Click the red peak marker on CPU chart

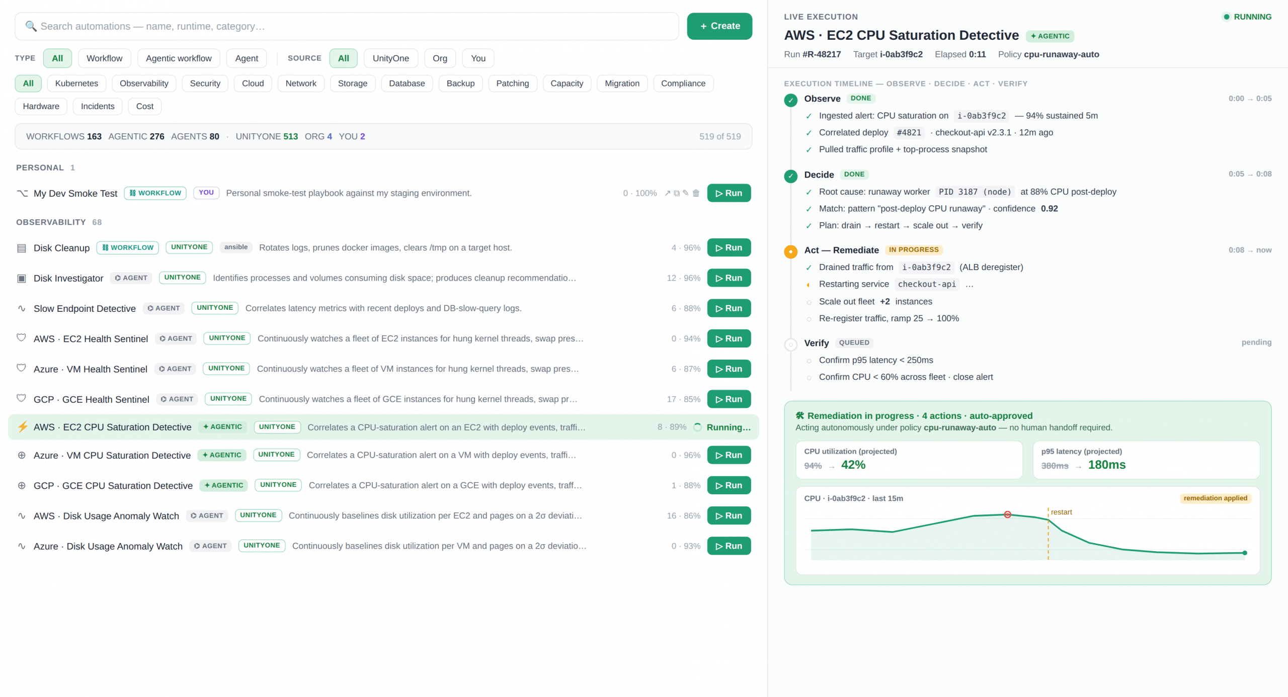point(1007,514)
